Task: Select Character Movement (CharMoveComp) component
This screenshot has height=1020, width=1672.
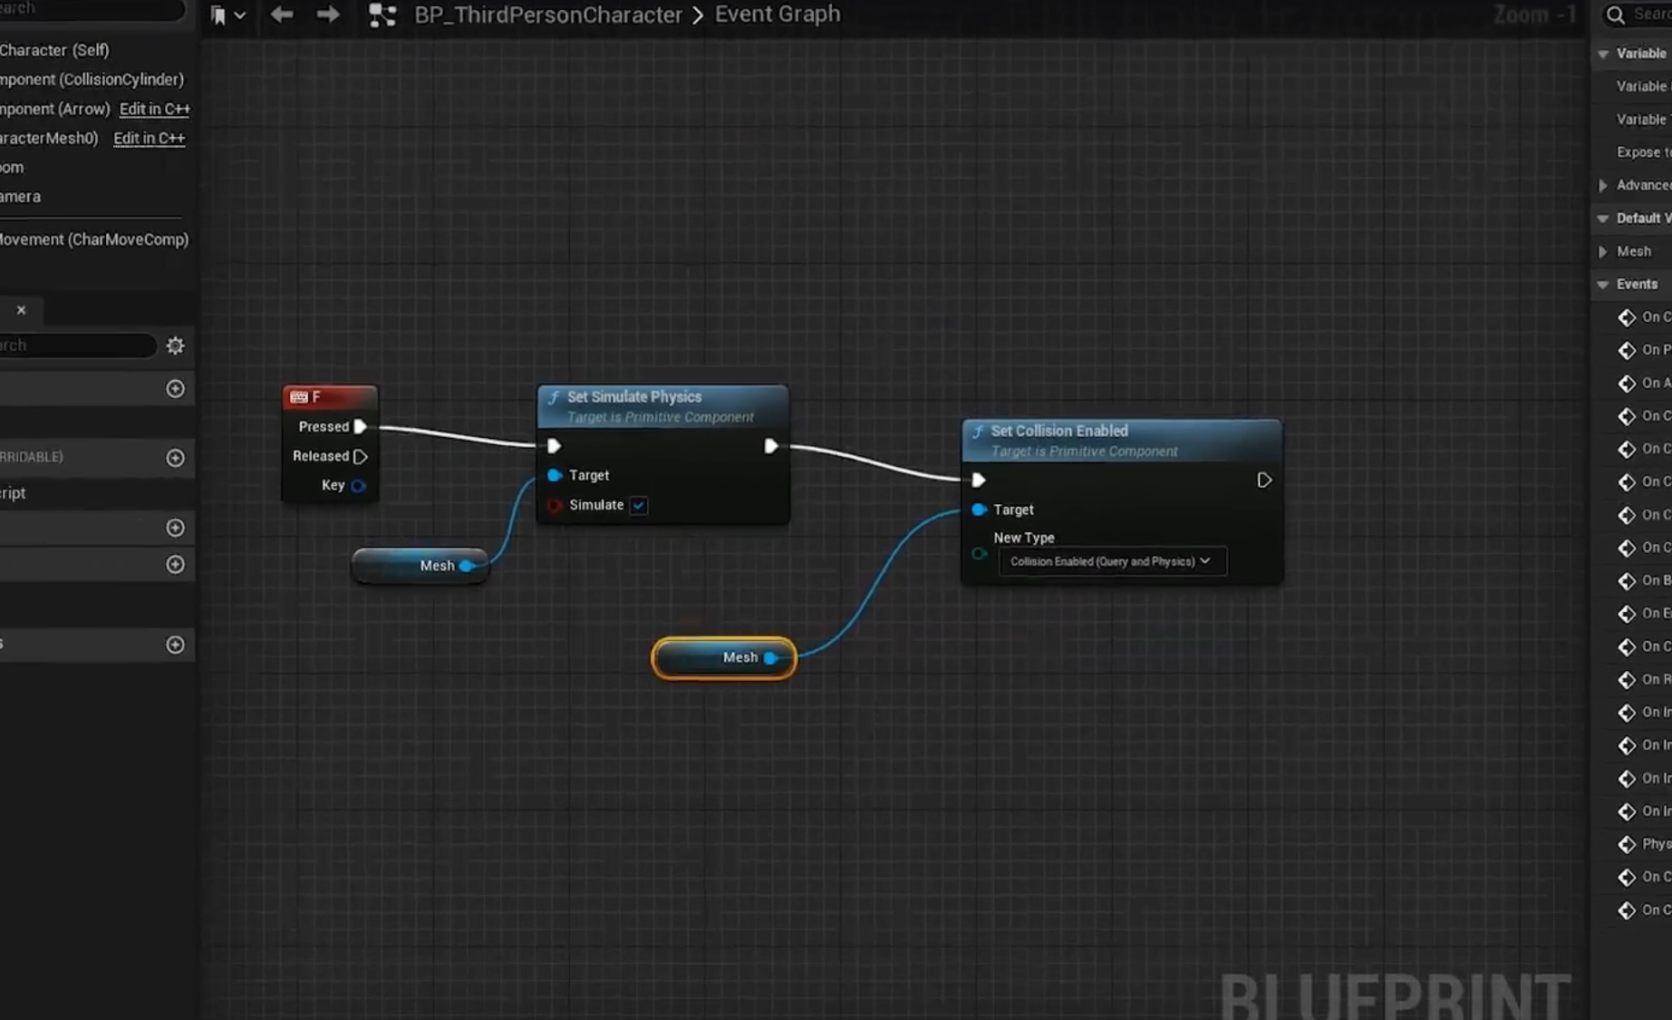Action: tap(93, 239)
